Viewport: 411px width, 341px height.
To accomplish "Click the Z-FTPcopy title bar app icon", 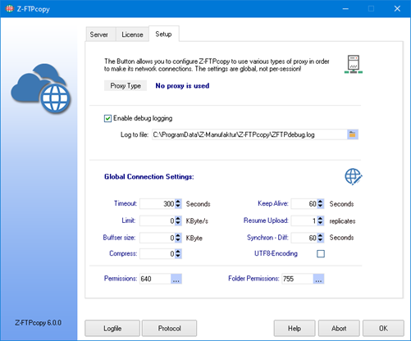I will (10, 9).
